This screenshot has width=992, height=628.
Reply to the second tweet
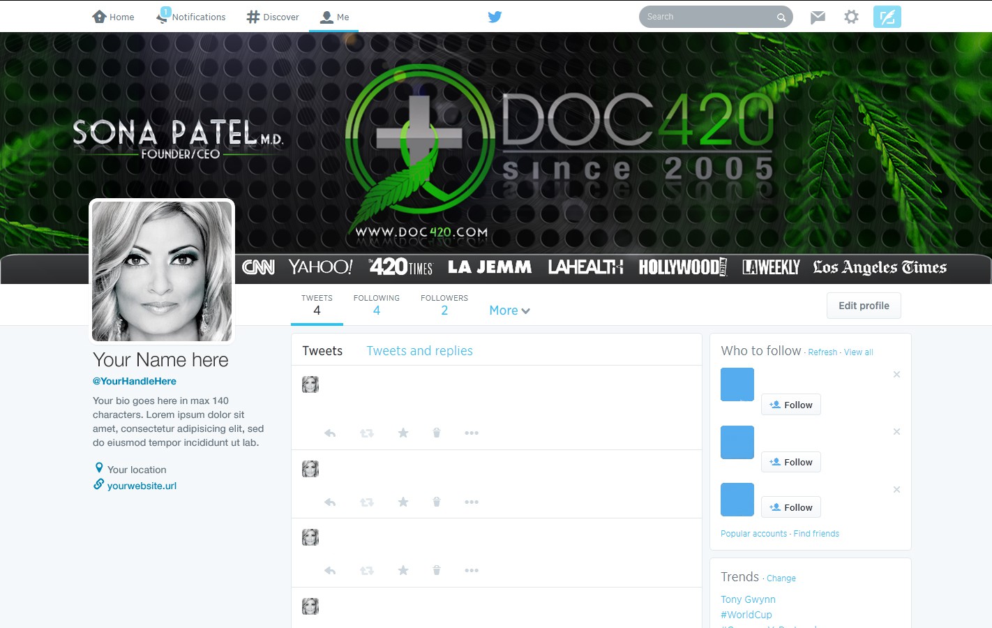(330, 502)
